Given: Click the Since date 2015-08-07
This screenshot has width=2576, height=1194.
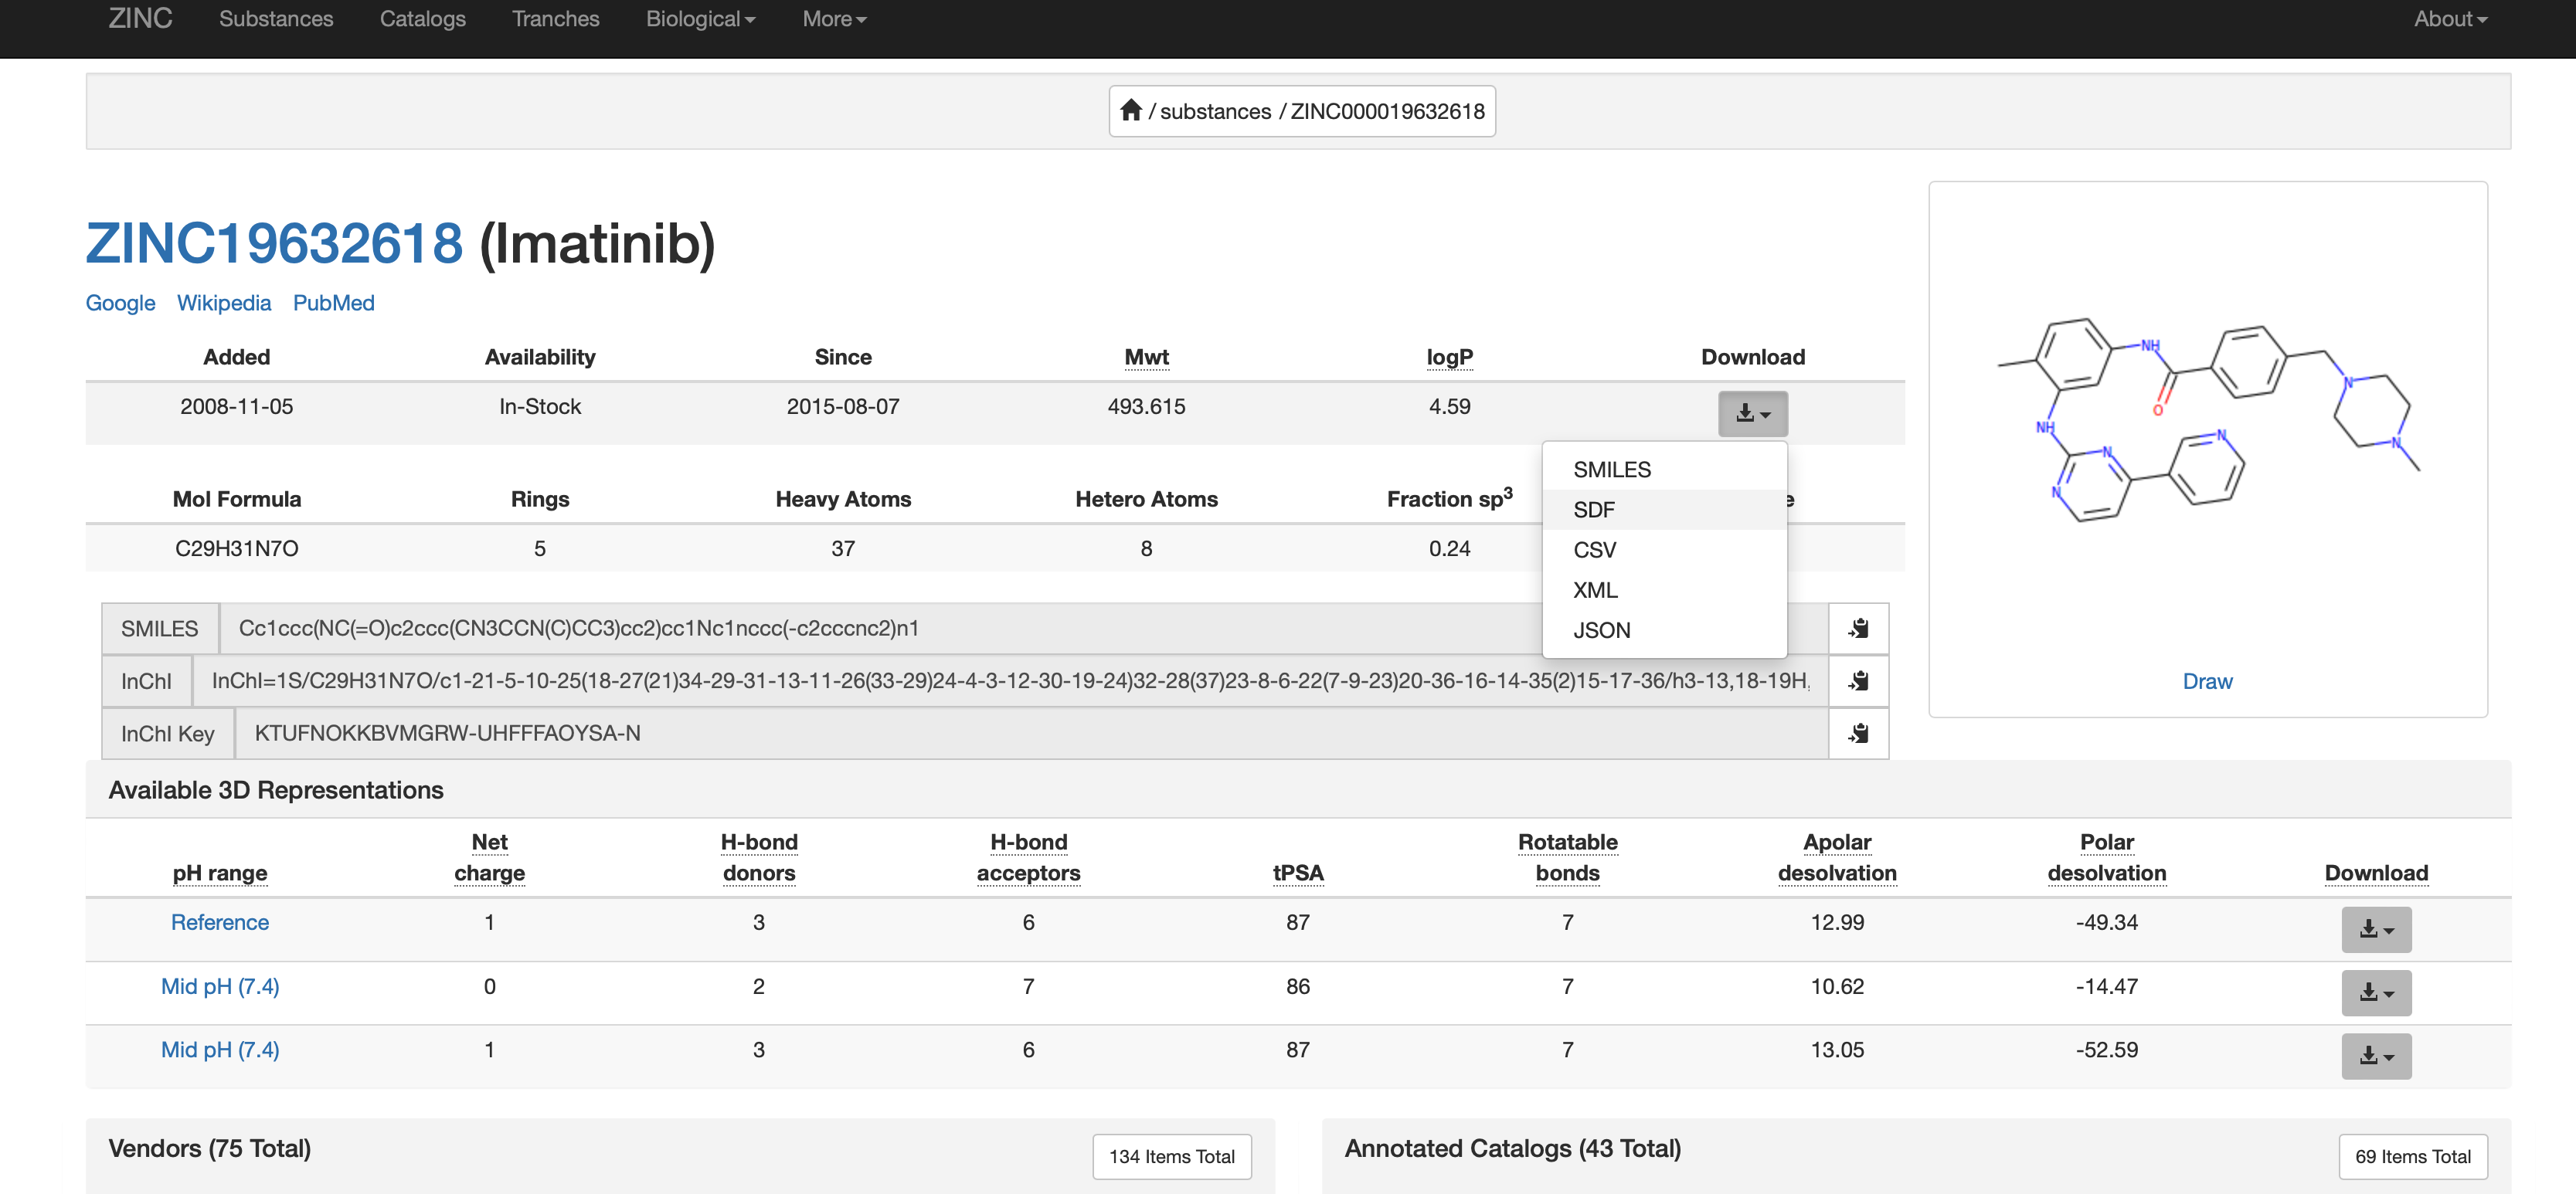Looking at the screenshot, I should [843, 407].
